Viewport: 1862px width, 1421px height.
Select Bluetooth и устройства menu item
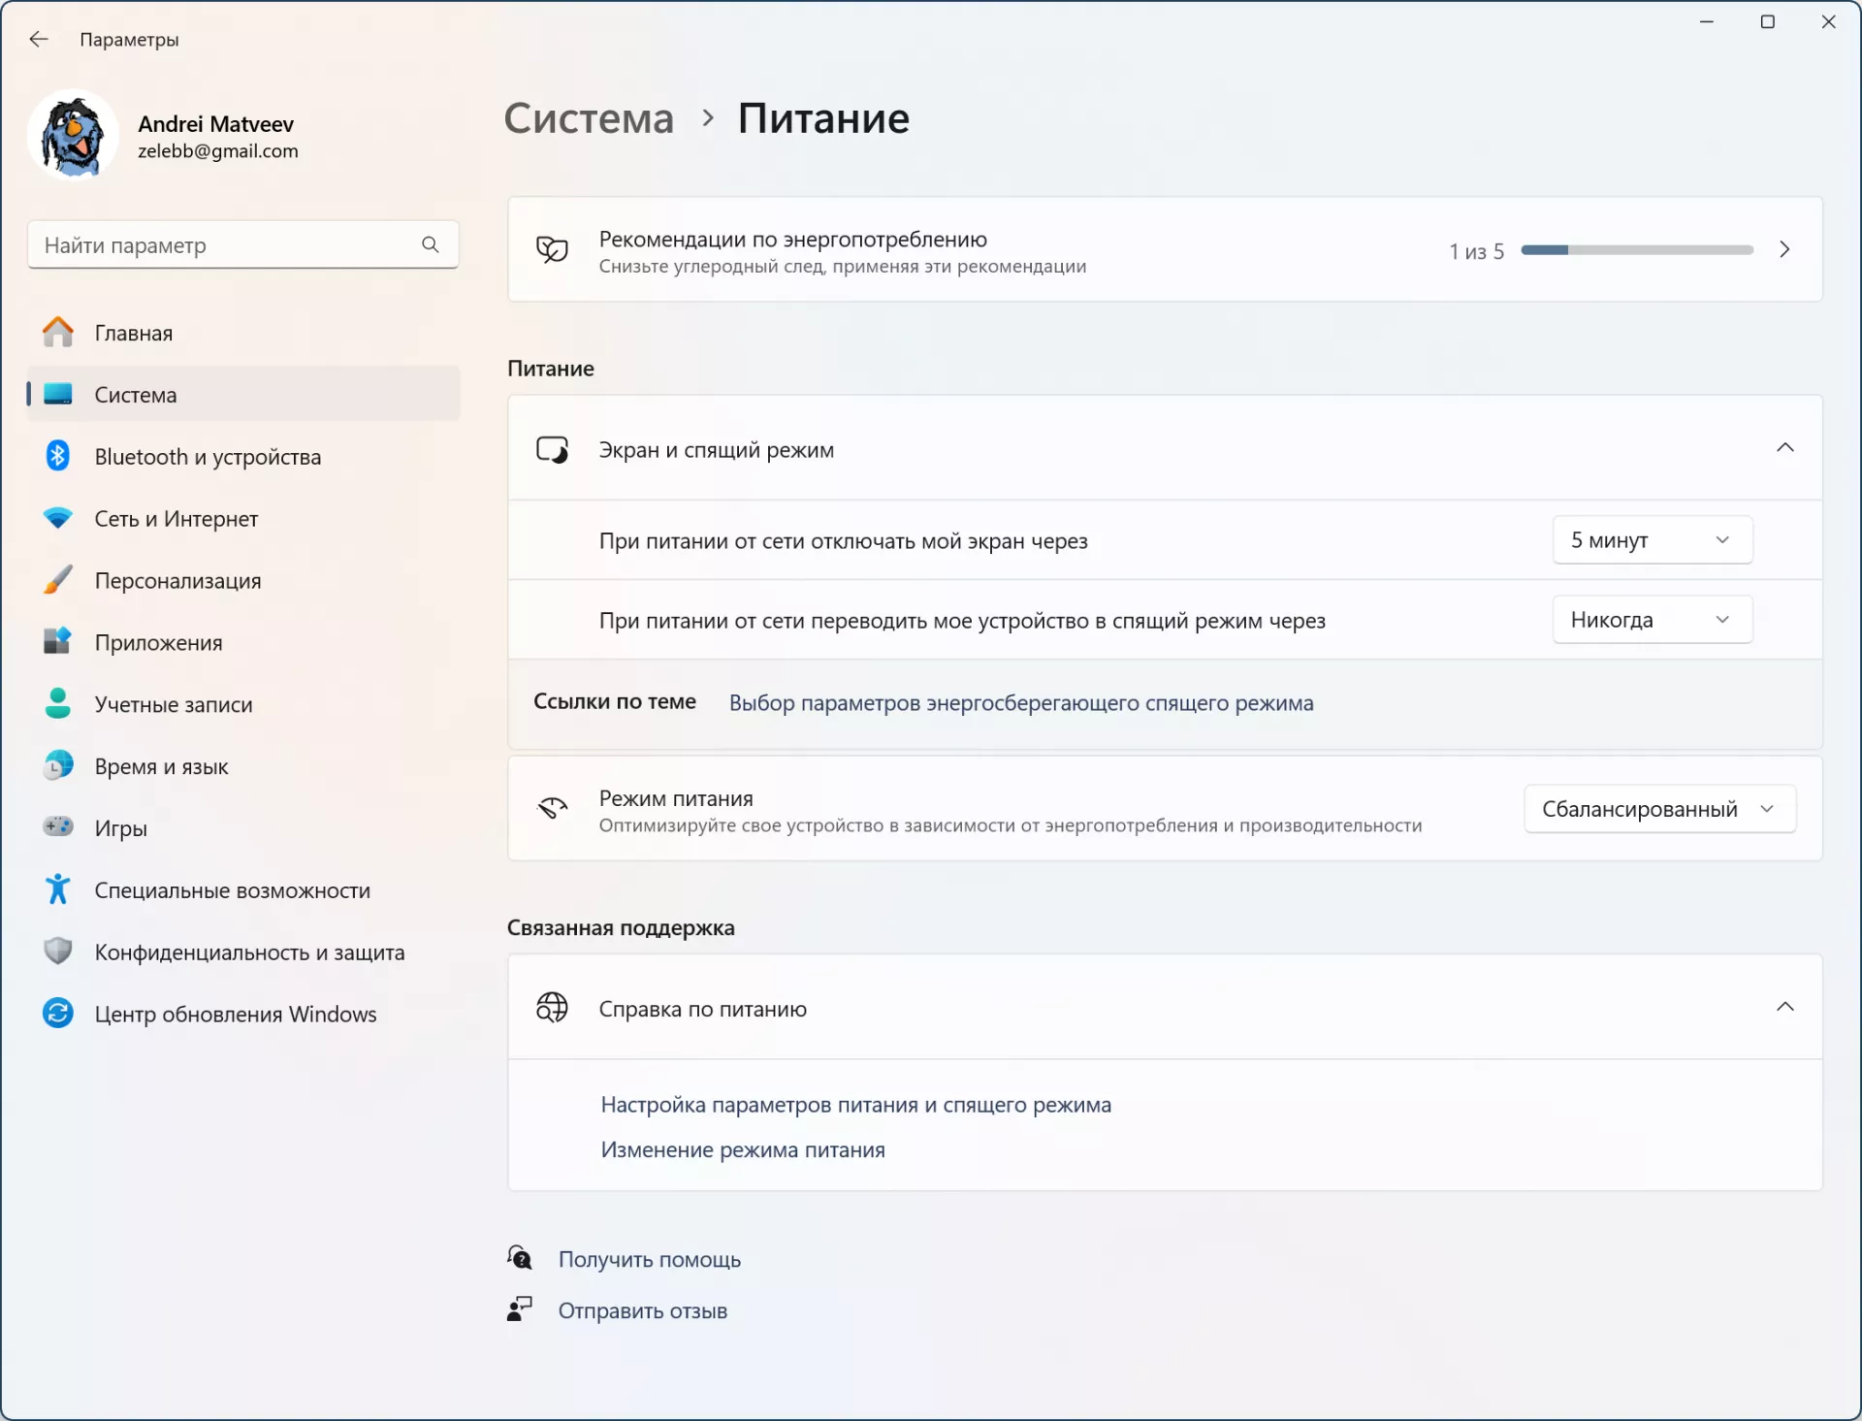click(244, 456)
